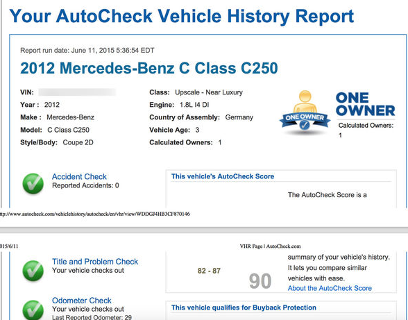The image size is (408, 320).
Task: Click the Title and Problem Check green checkmark
Action: (33, 271)
